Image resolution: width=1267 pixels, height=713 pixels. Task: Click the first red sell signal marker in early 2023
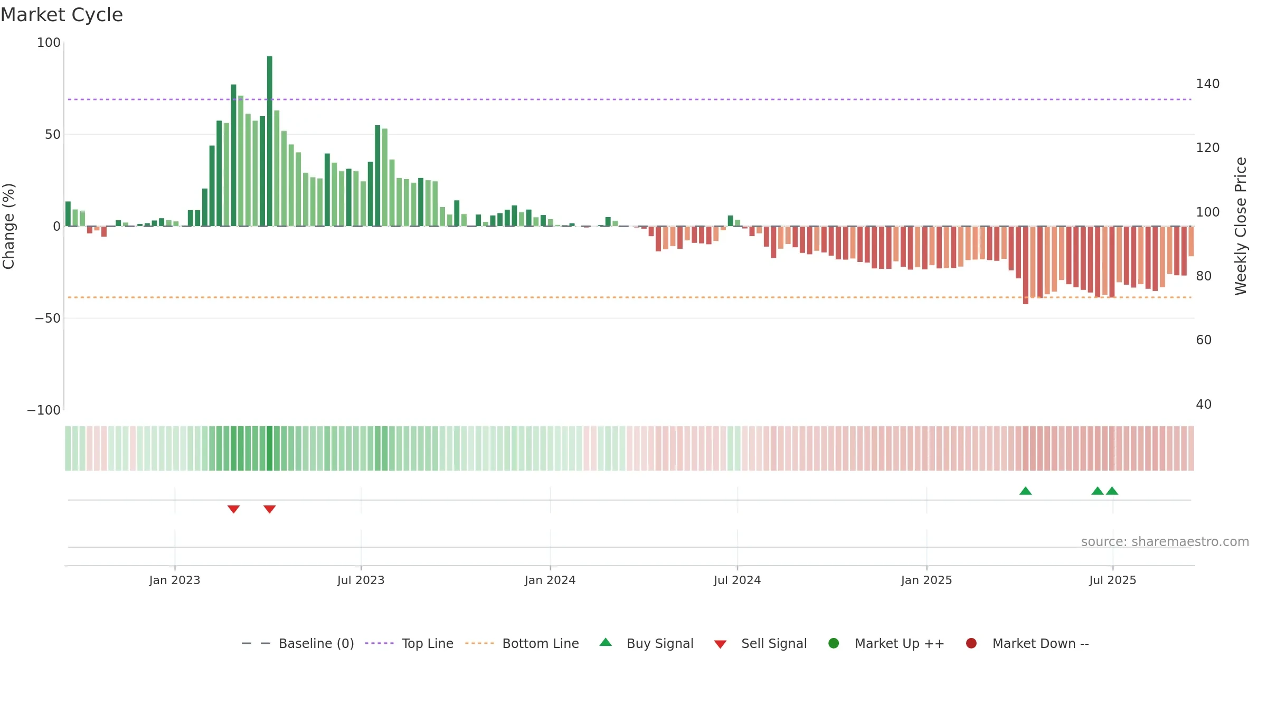(x=234, y=509)
